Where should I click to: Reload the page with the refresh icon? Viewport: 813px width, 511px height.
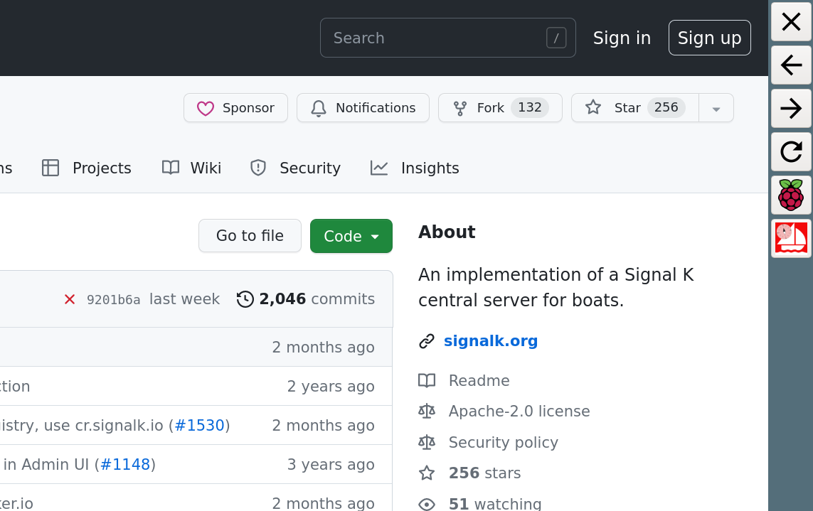coord(791,152)
